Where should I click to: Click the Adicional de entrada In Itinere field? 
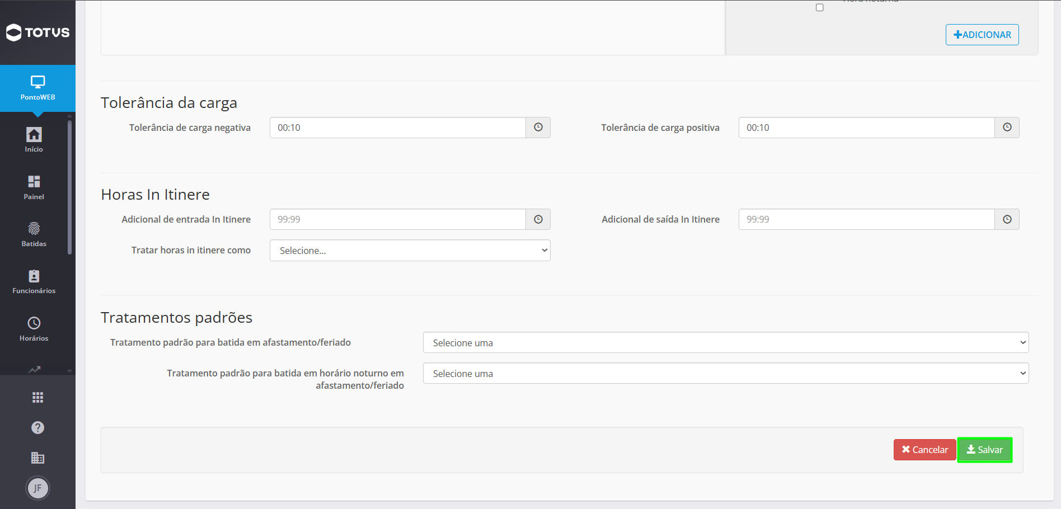398,219
